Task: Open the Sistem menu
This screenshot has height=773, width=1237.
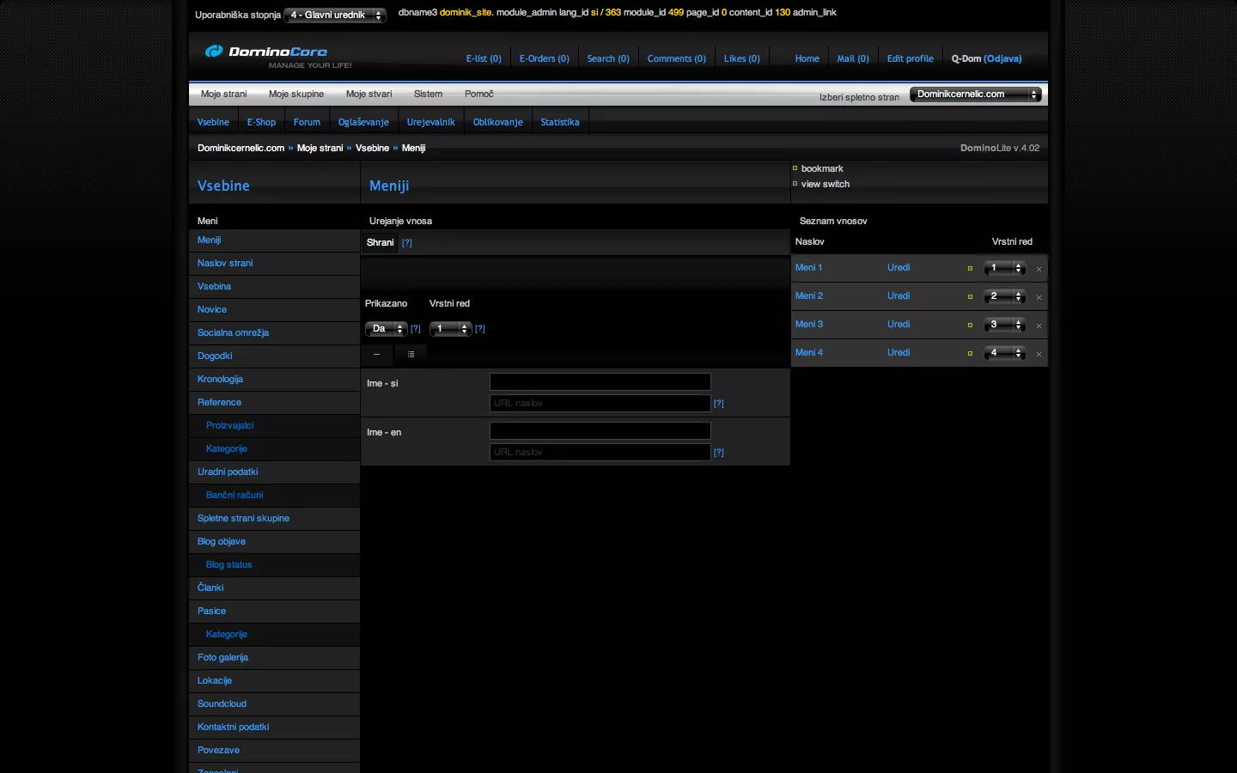Action: click(428, 94)
